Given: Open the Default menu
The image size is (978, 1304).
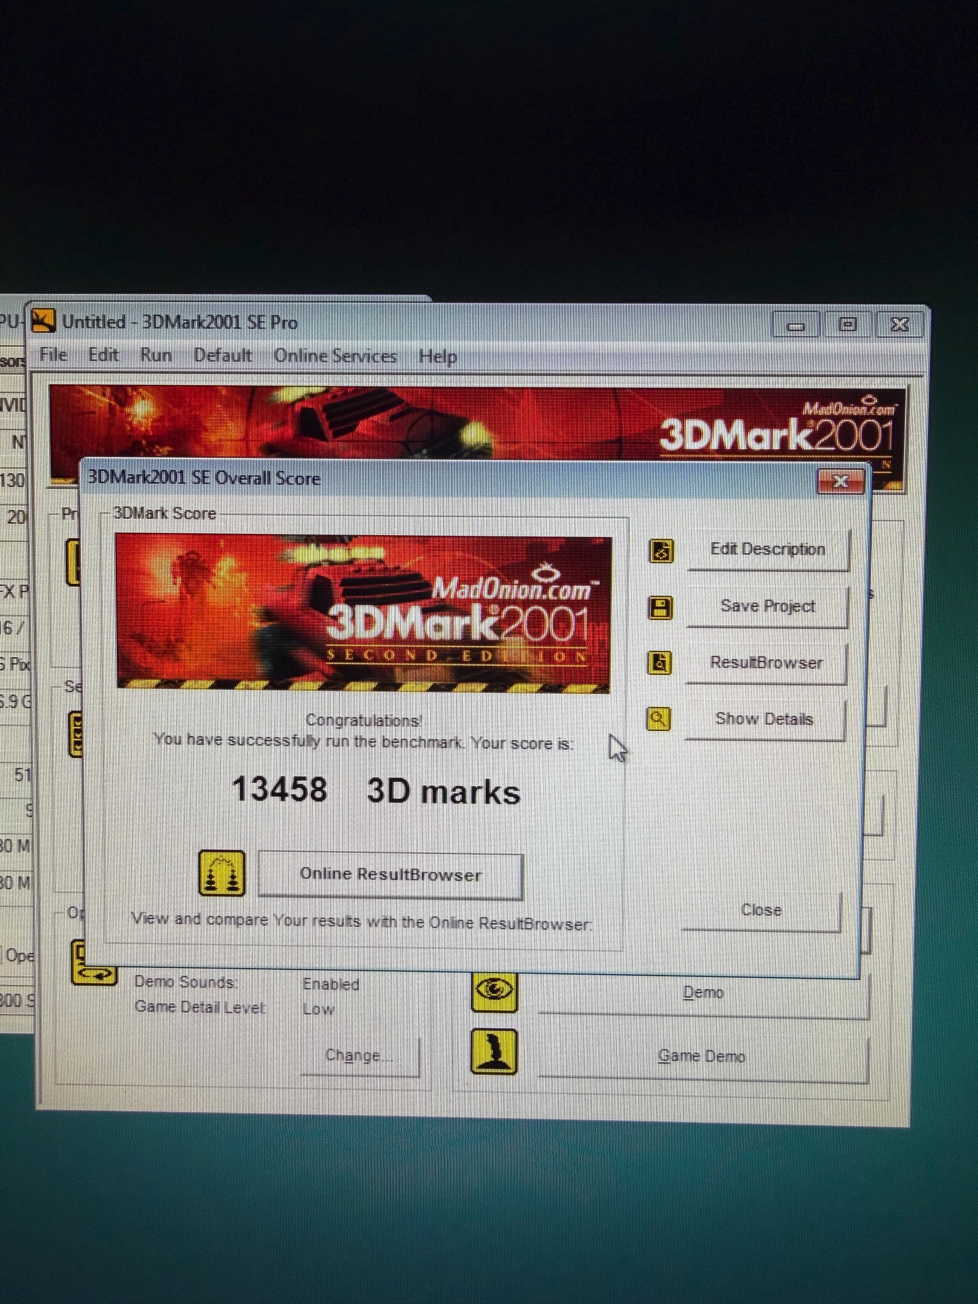Looking at the screenshot, I should click(x=223, y=355).
